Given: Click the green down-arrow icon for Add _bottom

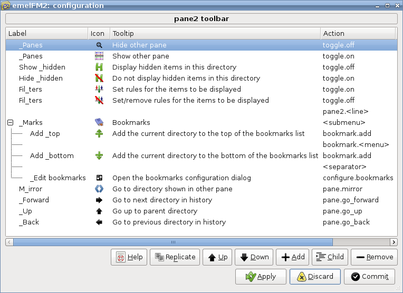Looking at the screenshot, I should click(99, 155).
